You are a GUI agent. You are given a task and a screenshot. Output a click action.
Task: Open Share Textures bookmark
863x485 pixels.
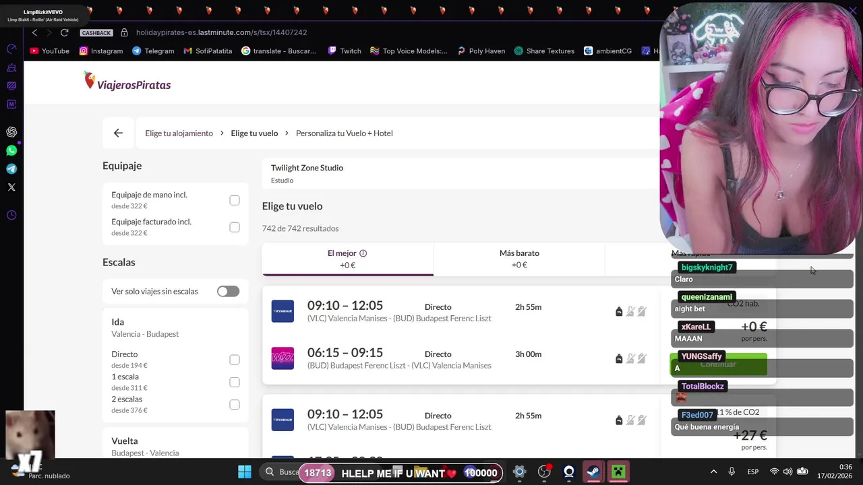point(544,51)
